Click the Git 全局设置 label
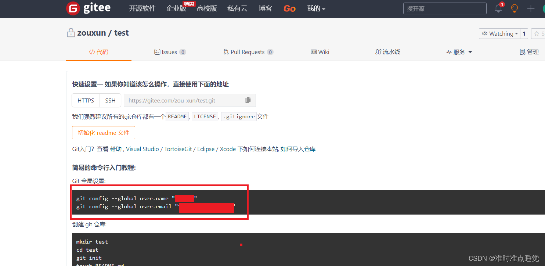545x266 pixels. [x=89, y=181]
